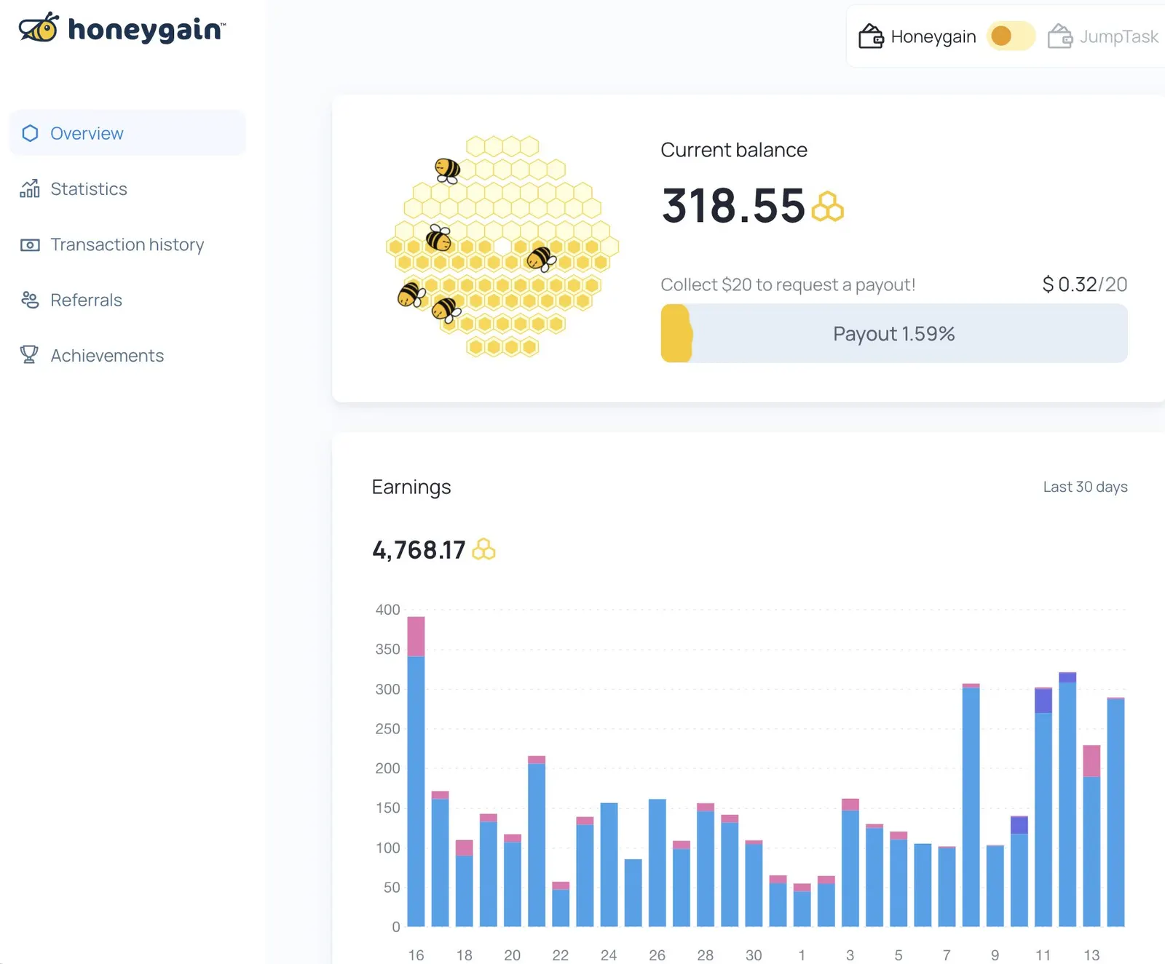Click the Transaction history money icon

click(30, 244)
